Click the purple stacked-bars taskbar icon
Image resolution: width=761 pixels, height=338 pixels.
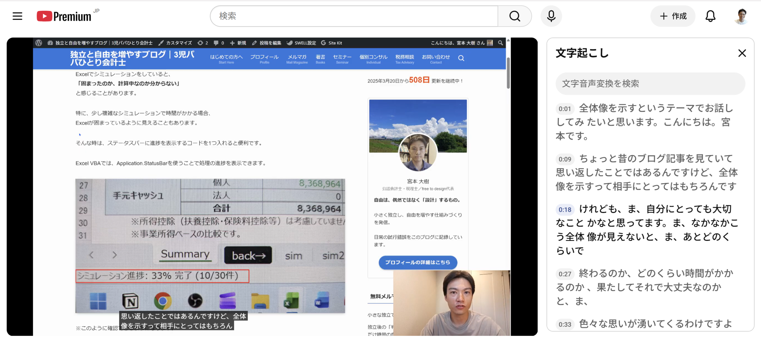[x=228, y=301]
